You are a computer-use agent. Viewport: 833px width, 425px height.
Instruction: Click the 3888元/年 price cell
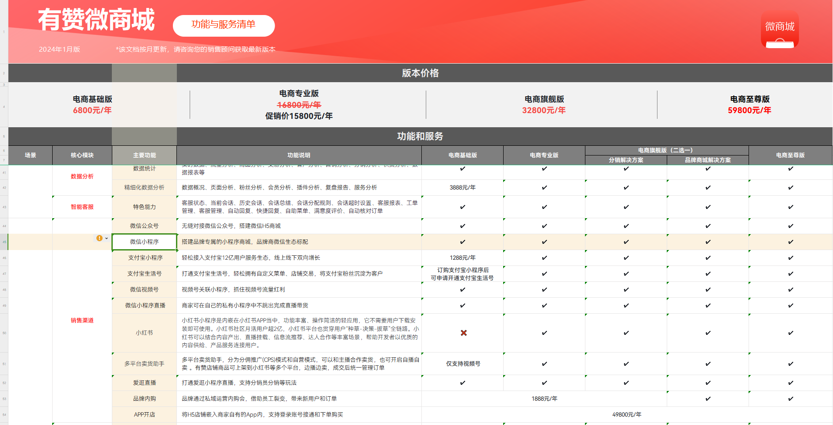point(462,187)
